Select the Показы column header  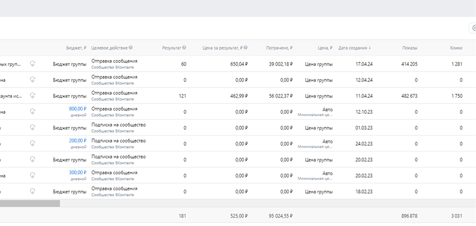pos(410,48)
